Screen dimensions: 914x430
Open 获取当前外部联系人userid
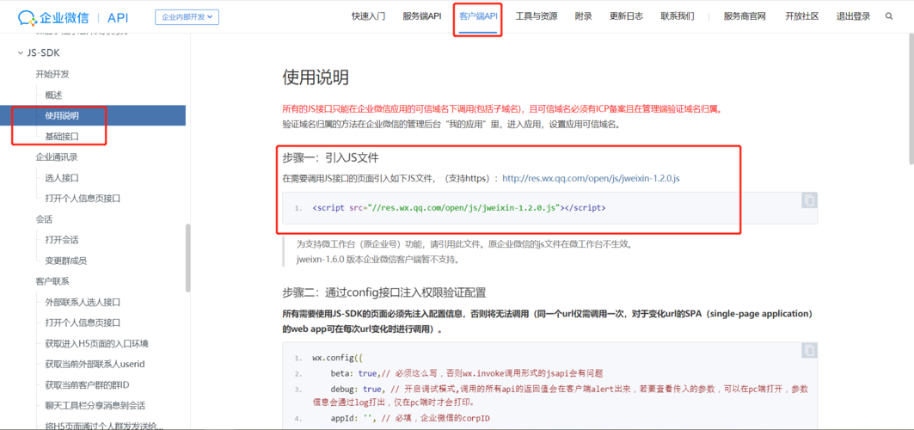(x=95, y=364)
